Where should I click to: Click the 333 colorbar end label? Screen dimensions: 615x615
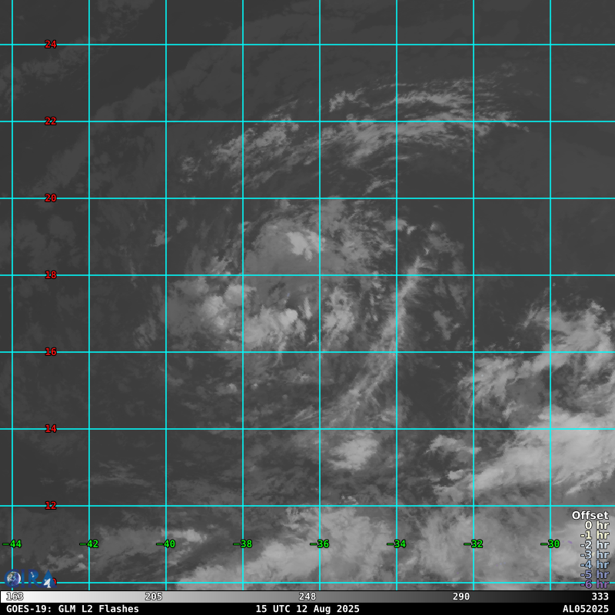pos(600,597)
